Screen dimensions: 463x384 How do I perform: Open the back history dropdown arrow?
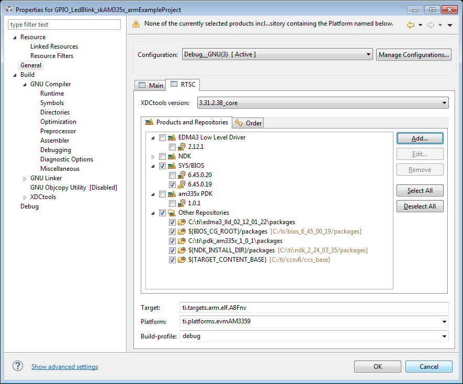[420, 25]
